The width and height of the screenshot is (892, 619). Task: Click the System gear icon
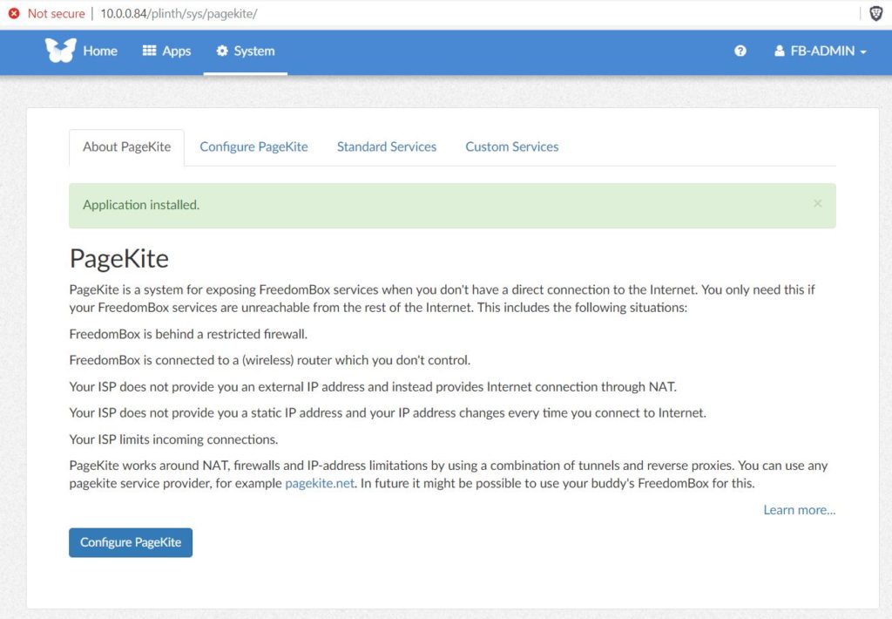[x=222, y=51]
